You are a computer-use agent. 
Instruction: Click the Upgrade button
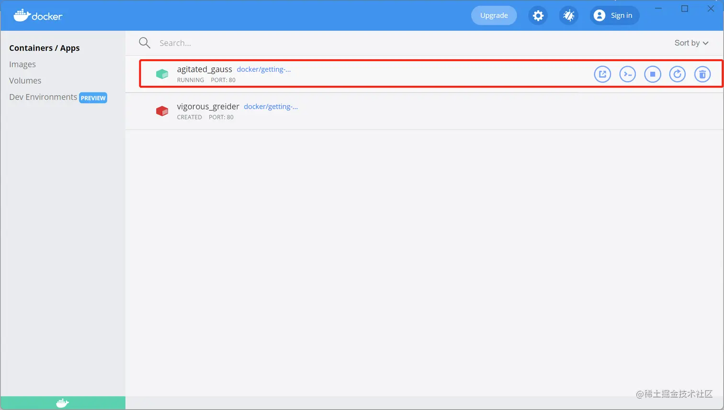[494, 15]
